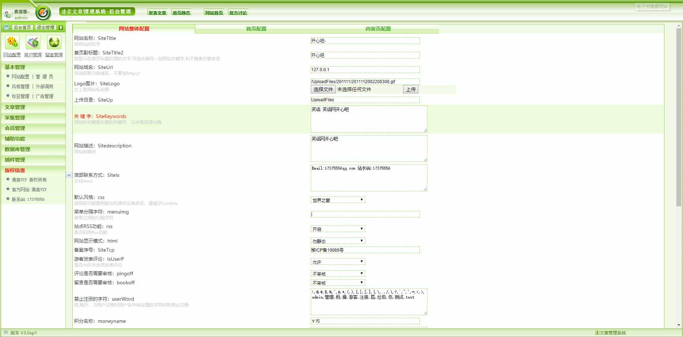The height and width of the screenshot is (337, 683).
Task: Click the 清言VIP 版权所有 link
Action: click(x=29, y=180)
